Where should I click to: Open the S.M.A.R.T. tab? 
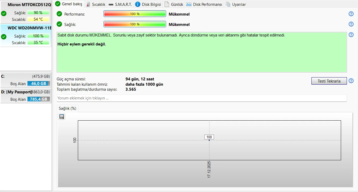[120, 4]
